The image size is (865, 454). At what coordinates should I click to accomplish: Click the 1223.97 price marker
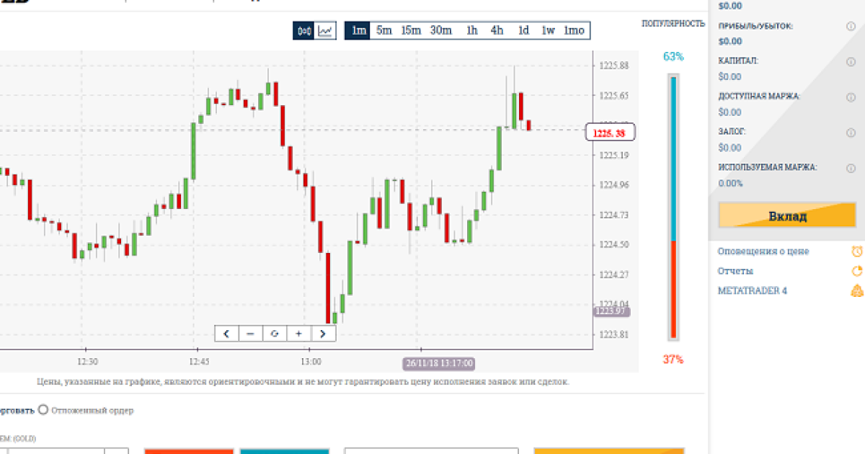pyautogui.click(x=611, y=311)
